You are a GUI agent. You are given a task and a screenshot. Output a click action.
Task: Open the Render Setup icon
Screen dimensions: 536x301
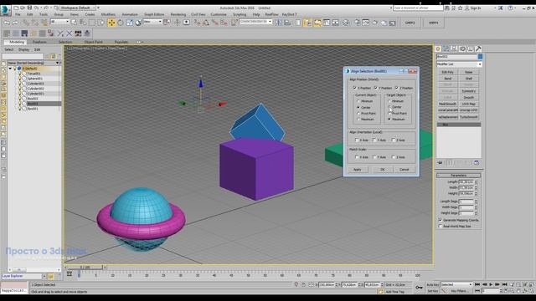click(x=357, y=23)
